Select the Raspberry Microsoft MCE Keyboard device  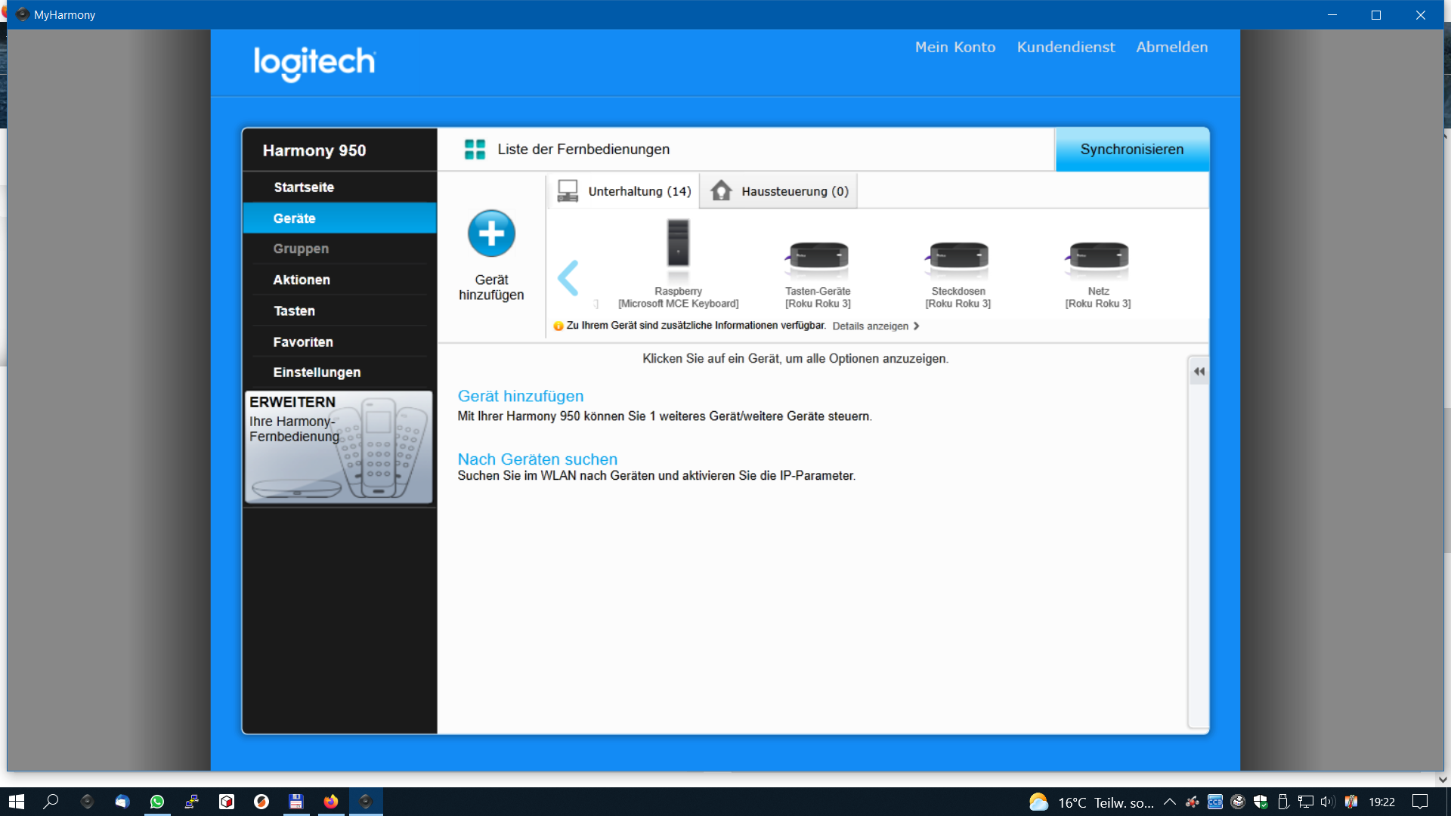(678, 263)
